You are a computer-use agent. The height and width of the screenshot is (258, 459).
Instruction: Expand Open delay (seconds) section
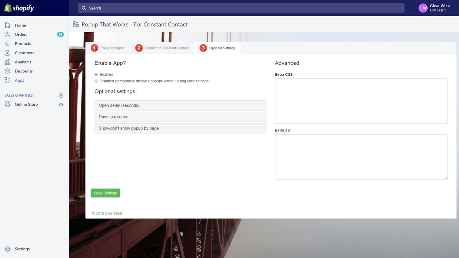(x=181, y=105)
